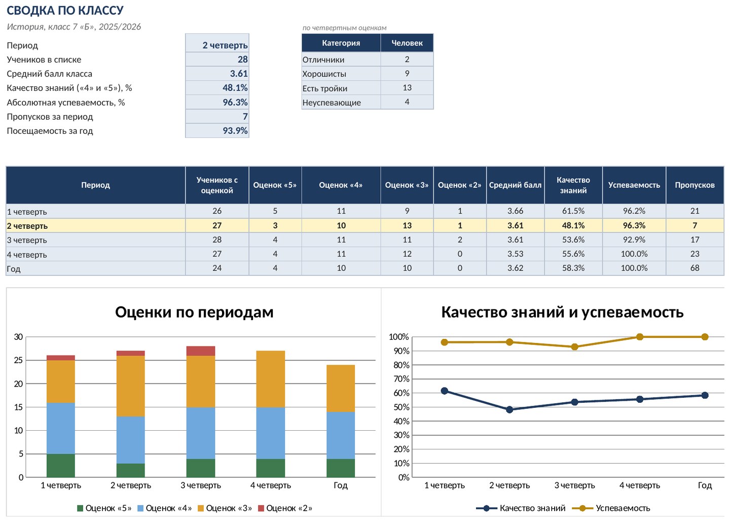Click the «Человек» column header
This screenshot has width=730, height=522.
(407, 43)
